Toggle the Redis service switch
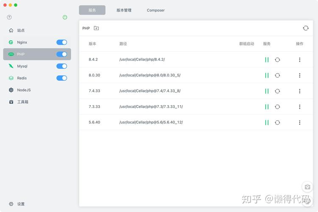The height and width of the screenshot is (212, 318). click(x=61, y=78)
